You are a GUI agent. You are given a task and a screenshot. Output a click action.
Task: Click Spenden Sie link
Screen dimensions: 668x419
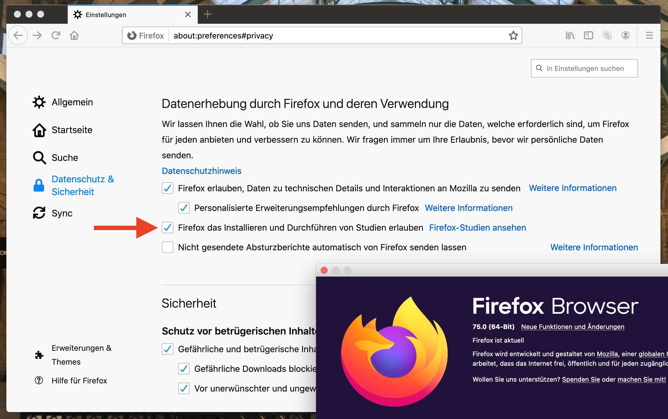pyautogui.click(x=581, y=379)
